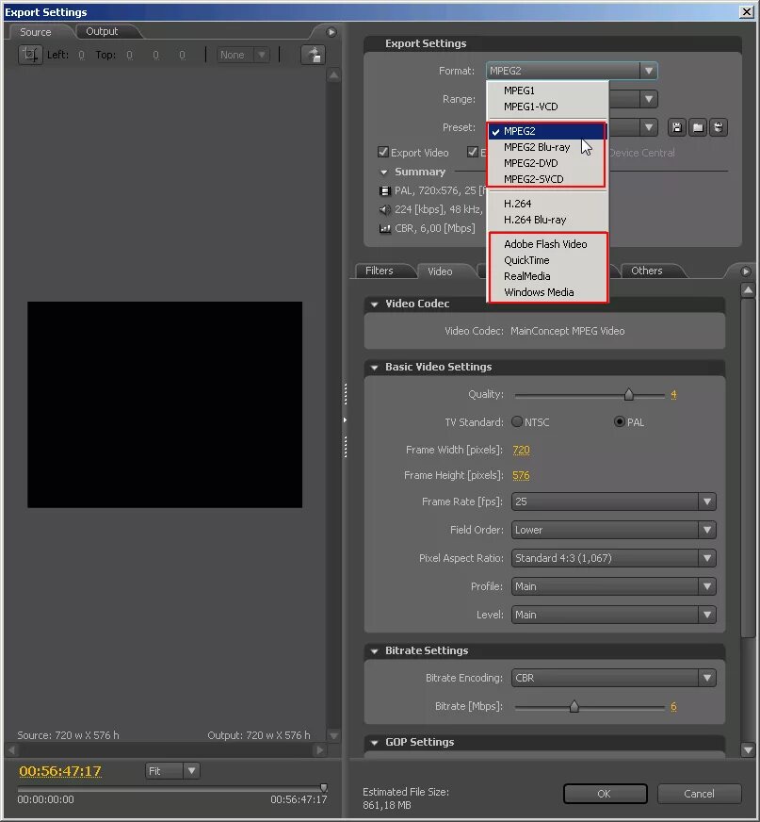Click the audio summary speaker icon

coord(385,209)
